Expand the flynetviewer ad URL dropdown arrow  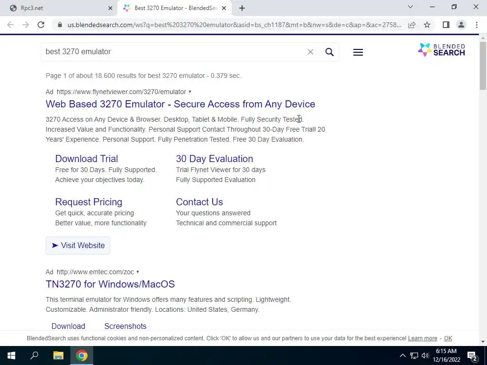(190, 92)
